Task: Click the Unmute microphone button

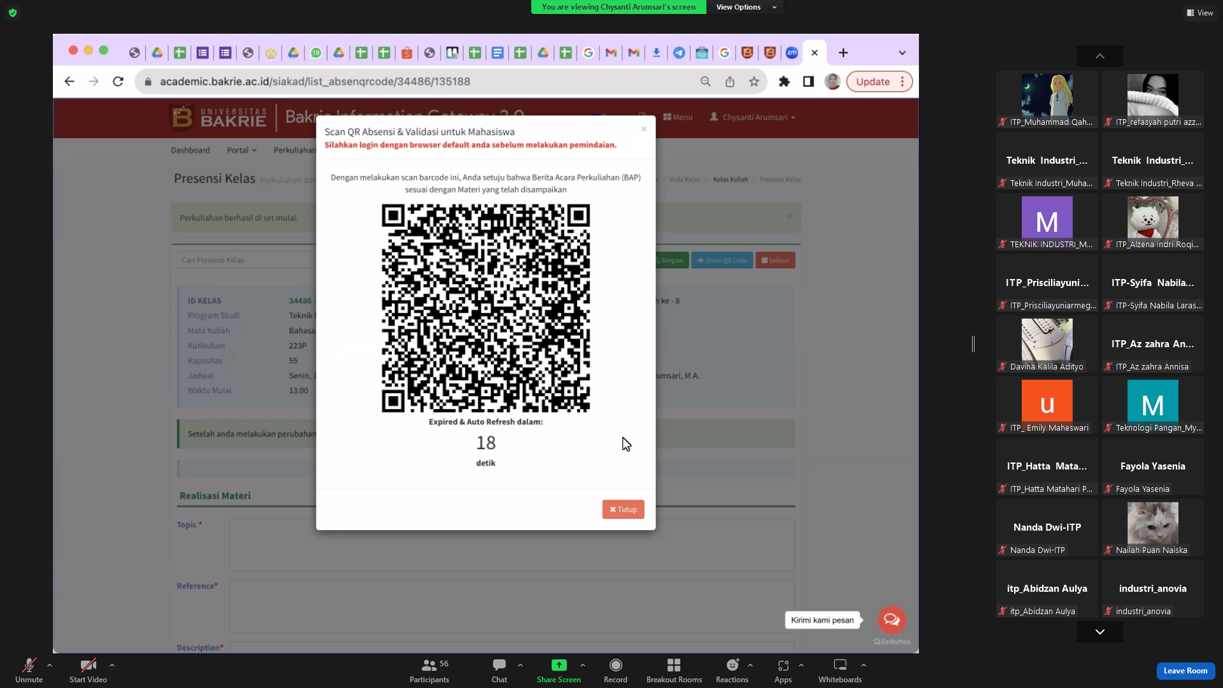Action: pyautogui.click(x=29, y=670)
